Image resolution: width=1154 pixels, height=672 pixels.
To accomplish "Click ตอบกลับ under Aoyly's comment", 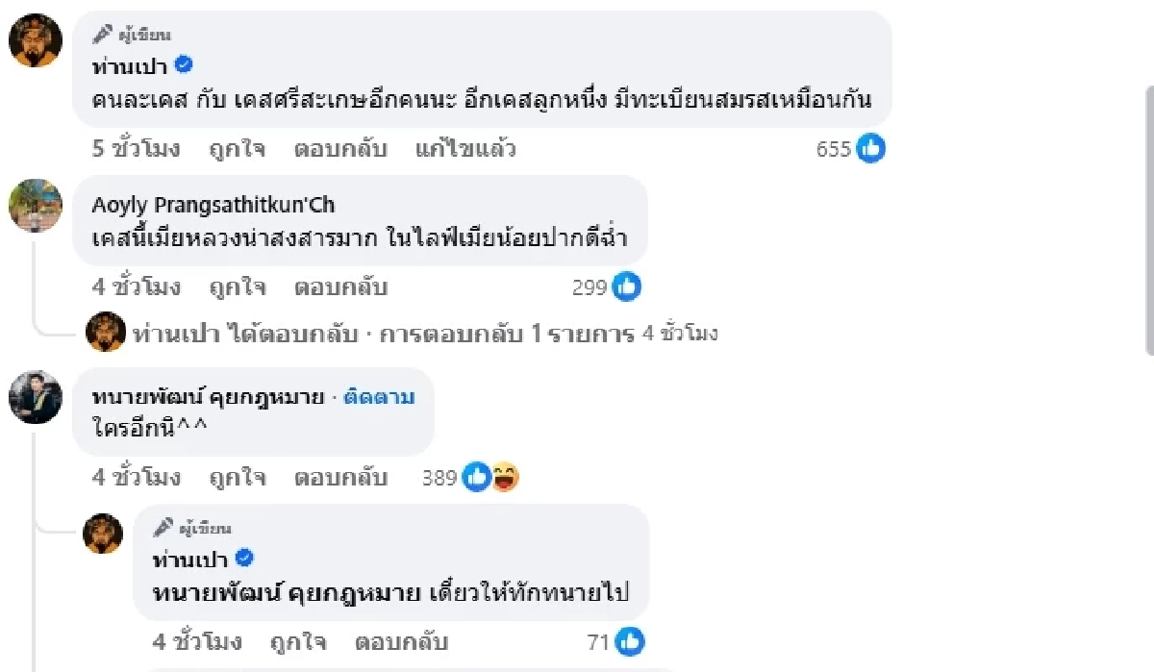I will [341, 286].
